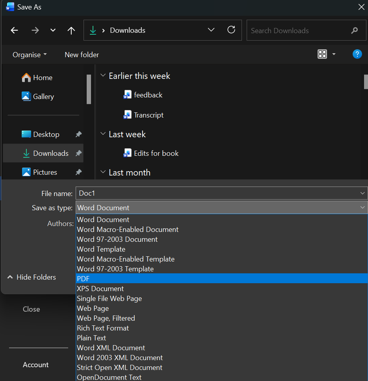368x381 pixels.
Task: Unpin Pictures from Quick access
Action: 78,172
